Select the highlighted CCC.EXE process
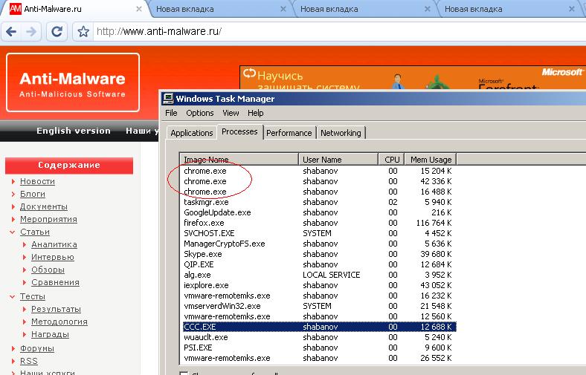Screen dimensions: 586x375 (x=319, y=327)
